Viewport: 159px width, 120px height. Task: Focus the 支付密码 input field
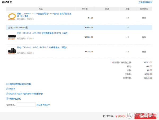pyautogui.click(x=26, y=105)
